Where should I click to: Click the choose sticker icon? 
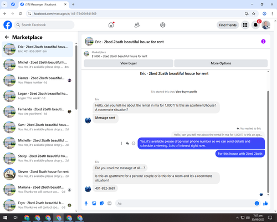pyautogui.click(x=102, y=204)
